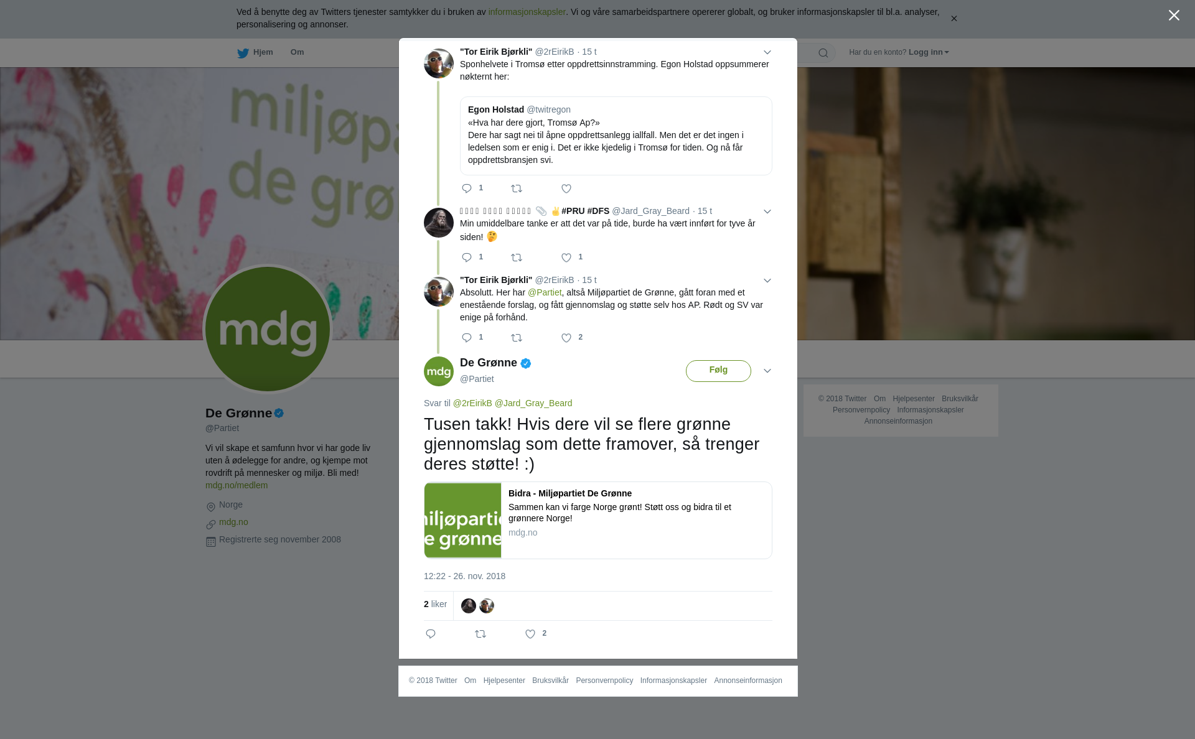View first liker's avatar thumbnail

469,606
